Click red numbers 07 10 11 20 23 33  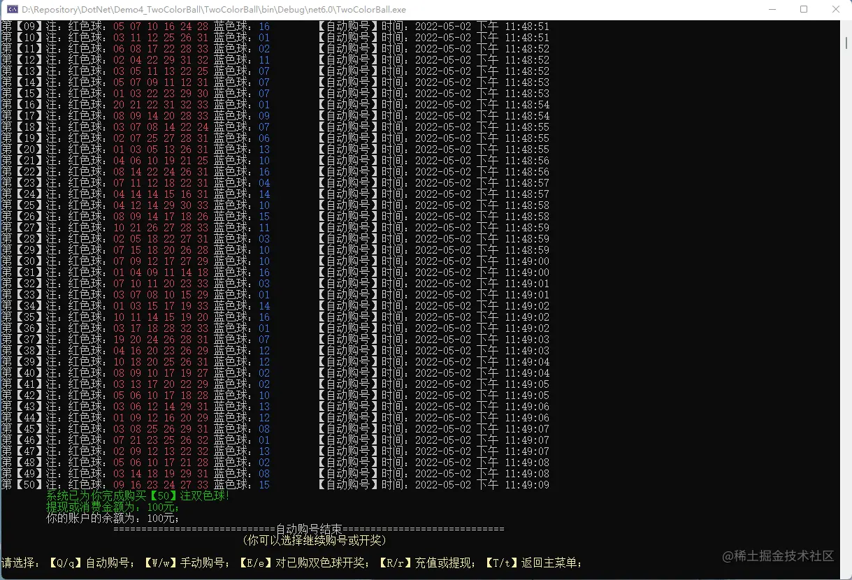pyautogui.click(x=161, y=284)
